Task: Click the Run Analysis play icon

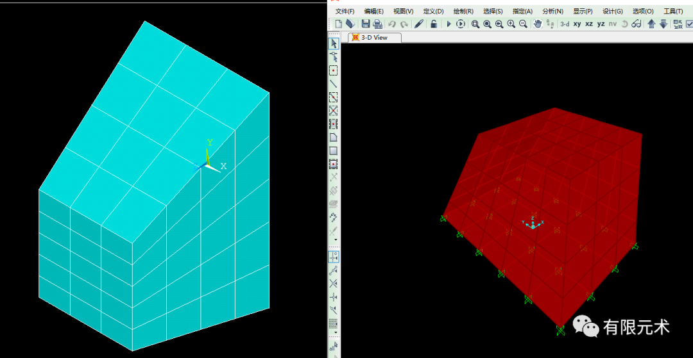Action: coord(449,24)
